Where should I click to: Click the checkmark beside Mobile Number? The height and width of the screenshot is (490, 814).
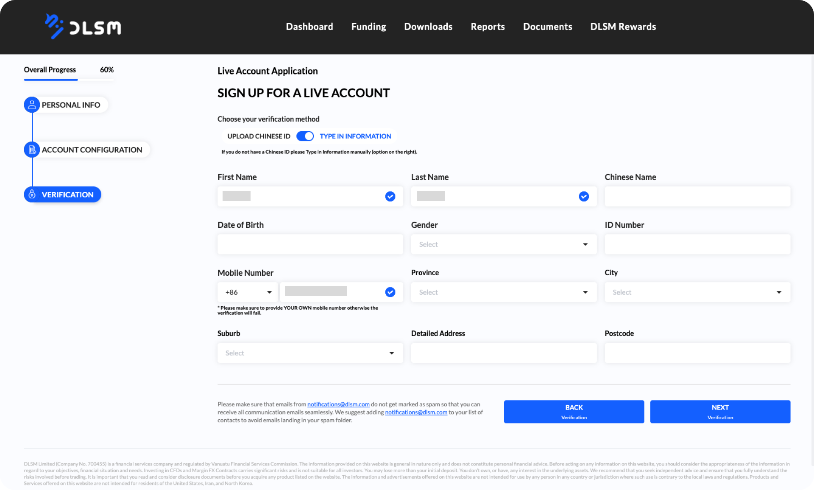point(390,292)
